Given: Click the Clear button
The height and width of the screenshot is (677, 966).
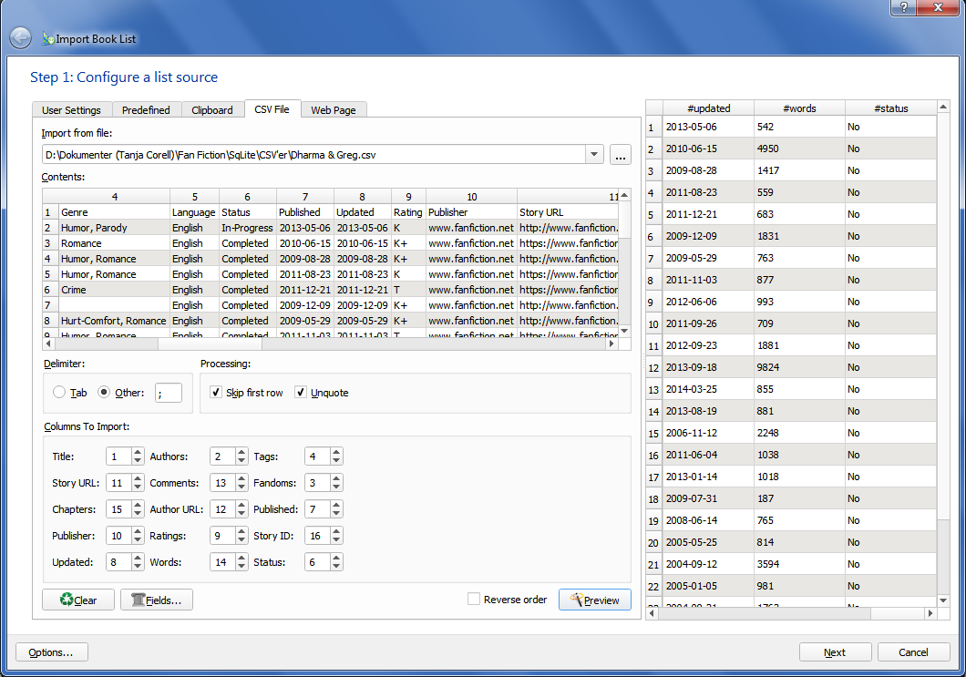Looking at the screenshot, I should point(78,600).
